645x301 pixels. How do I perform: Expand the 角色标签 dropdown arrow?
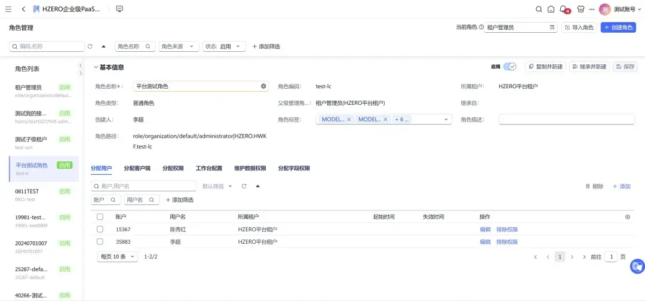click(x=446, y=119)
